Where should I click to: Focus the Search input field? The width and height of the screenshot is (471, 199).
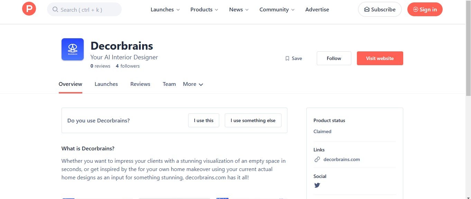(88, 10)
